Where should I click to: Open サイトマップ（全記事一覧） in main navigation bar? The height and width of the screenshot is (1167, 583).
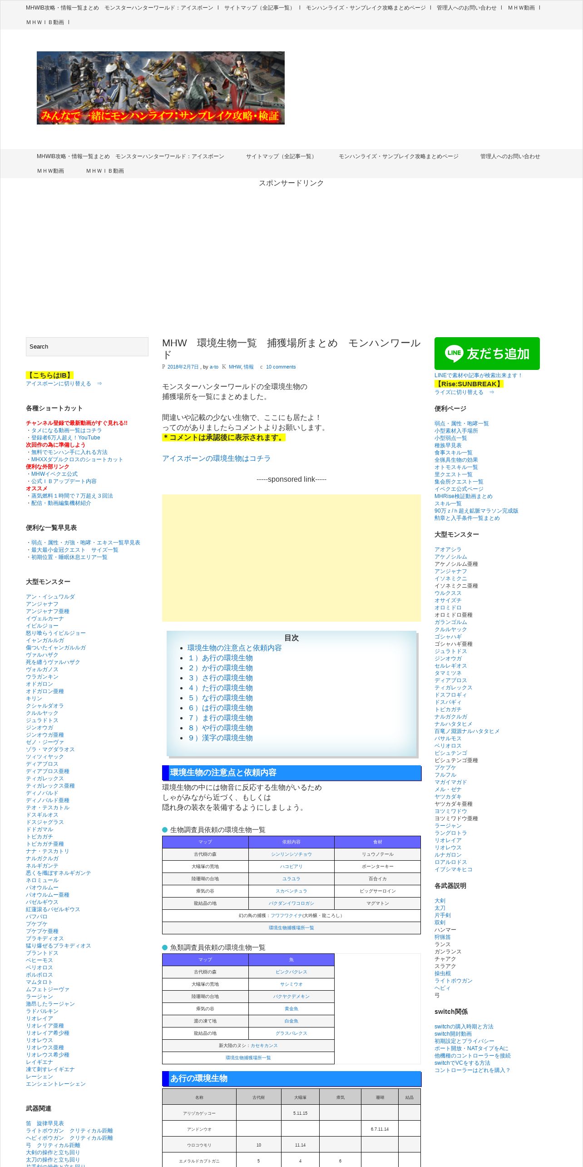pyautogui.click(x=282, y=156)
